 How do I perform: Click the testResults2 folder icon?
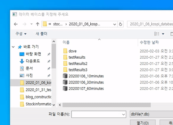point(65,63)
